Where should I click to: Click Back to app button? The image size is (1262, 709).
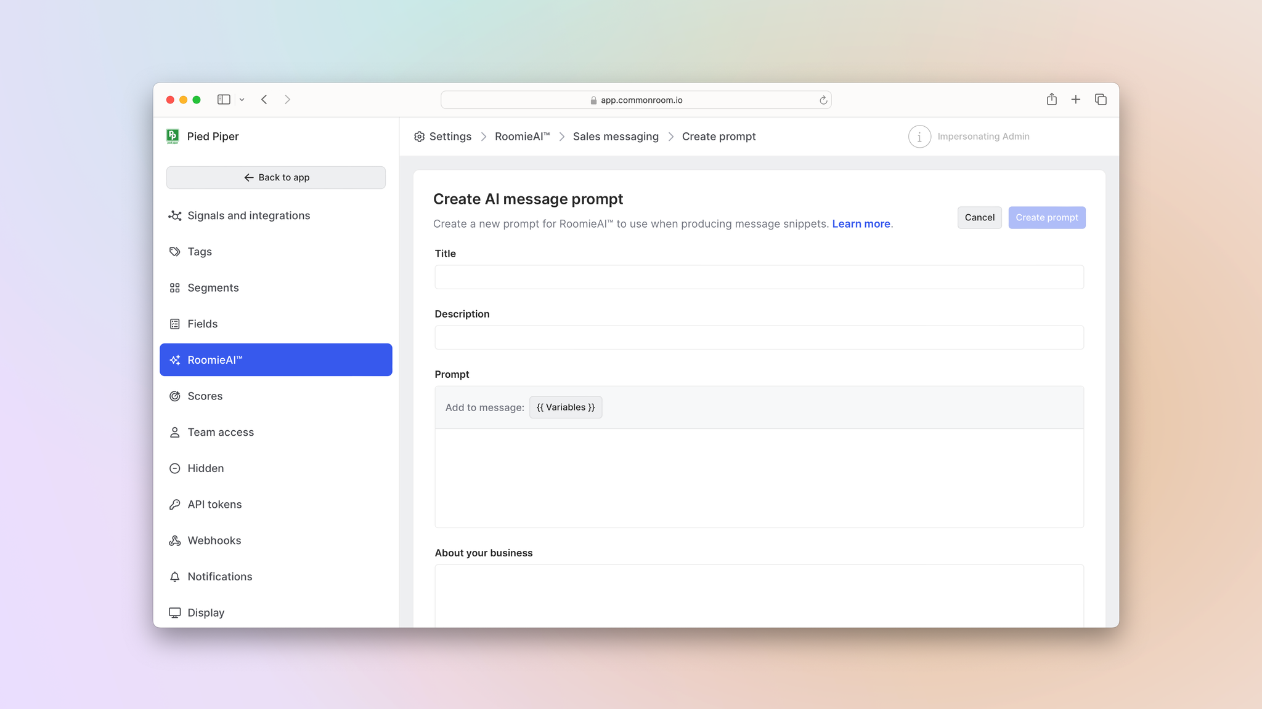[x=275, y=177]
